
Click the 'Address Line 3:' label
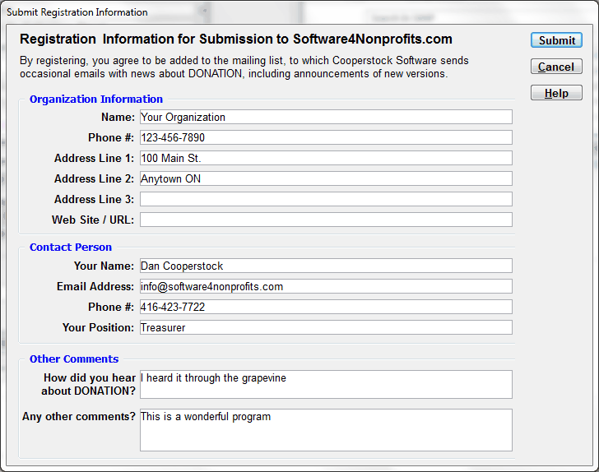pos(94,199)
